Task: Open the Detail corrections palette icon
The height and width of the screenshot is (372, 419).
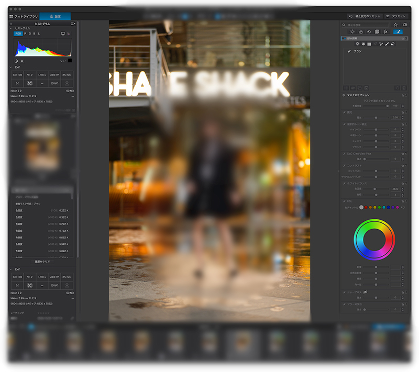Action: click(369, 32)
